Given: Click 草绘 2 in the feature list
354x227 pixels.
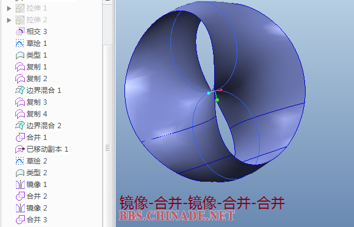Looking at the screenshot, I should 37,161.
